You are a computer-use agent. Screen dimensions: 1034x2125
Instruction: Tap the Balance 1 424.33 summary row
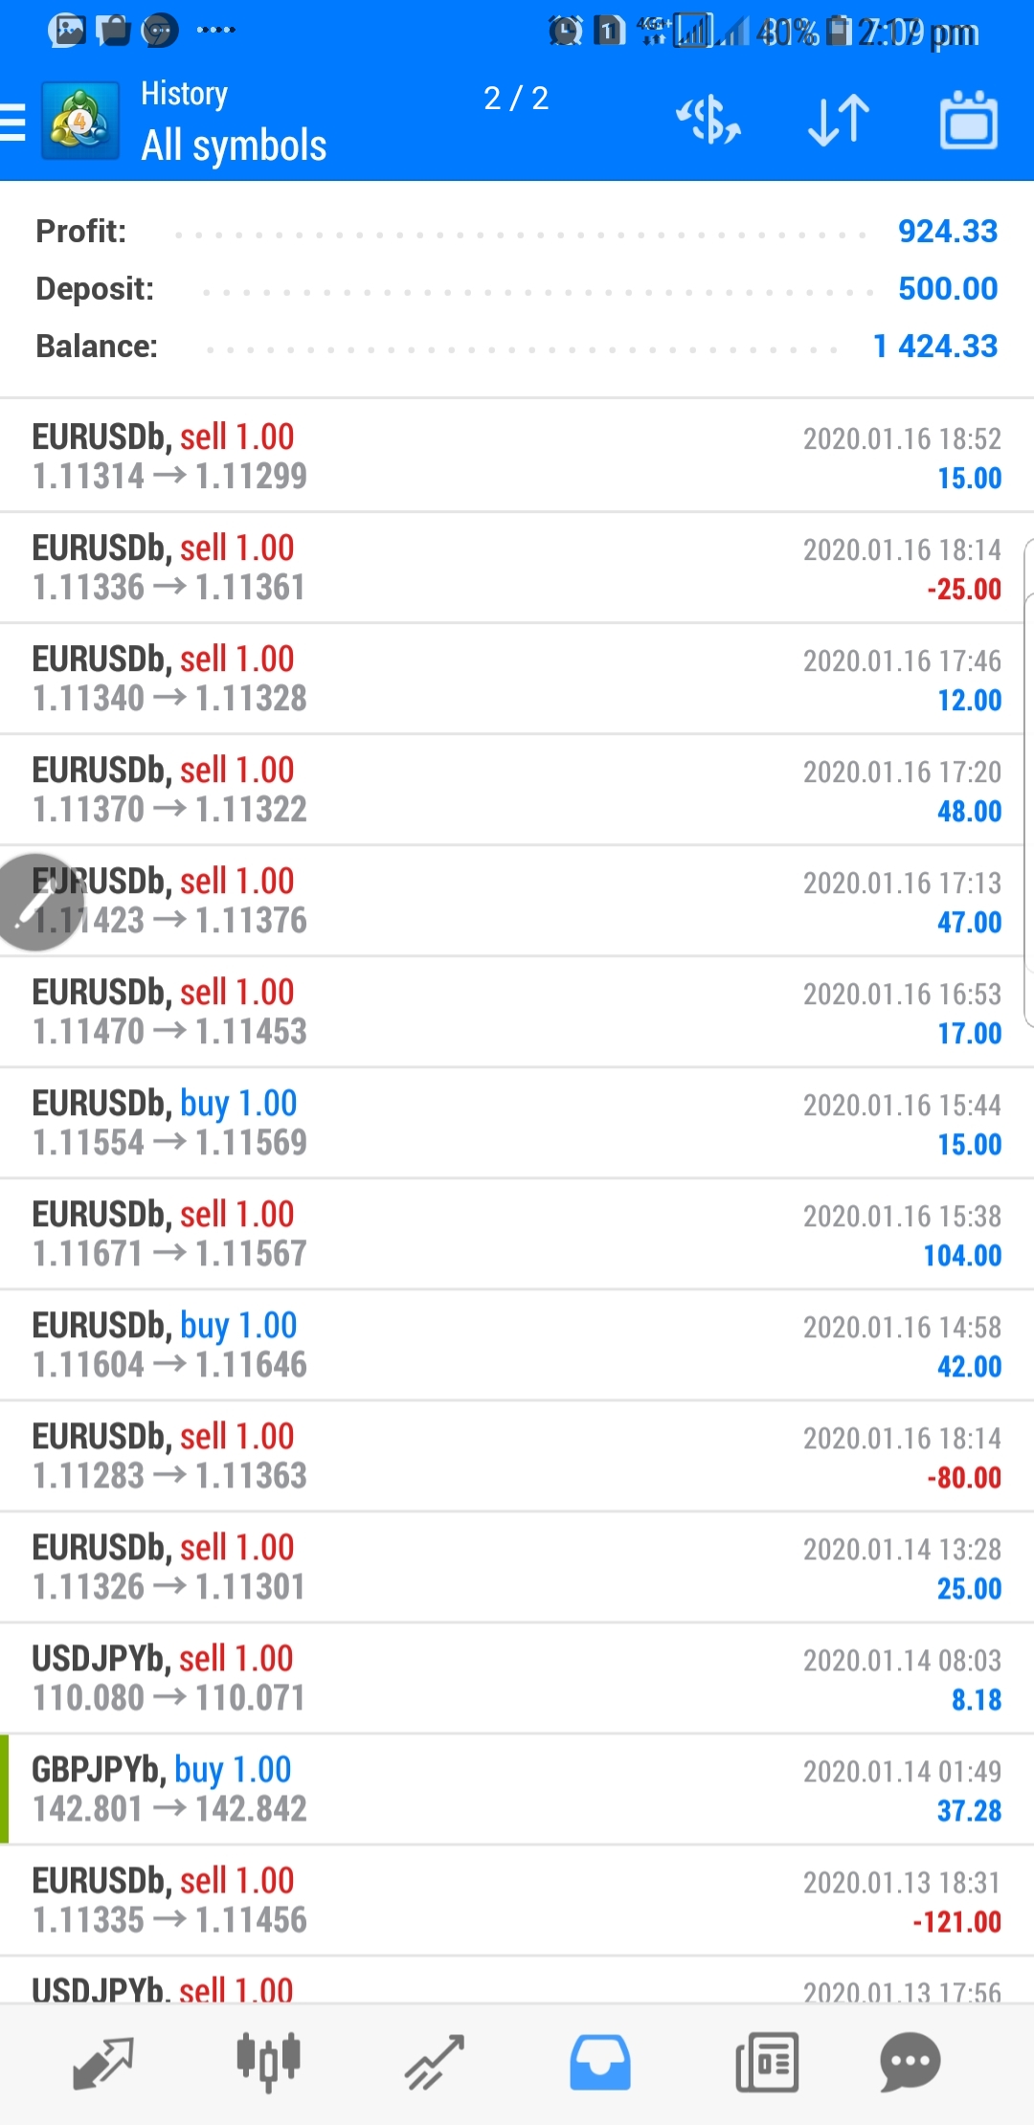point(517,346)
